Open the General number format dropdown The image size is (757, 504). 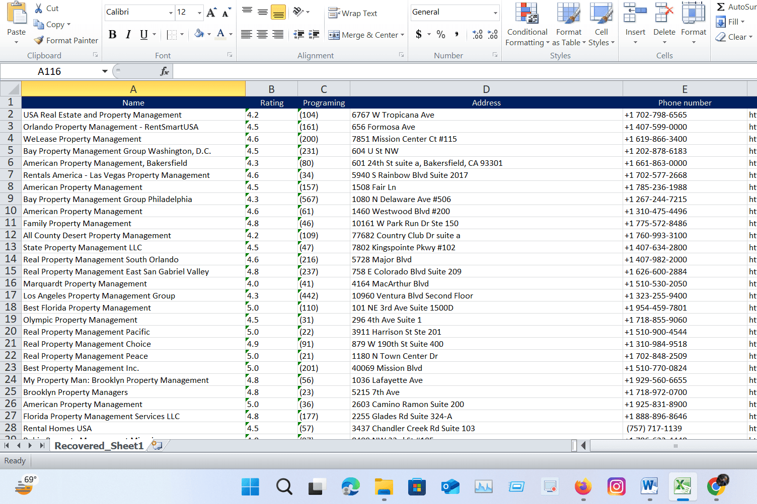click(x=495, y=13)
